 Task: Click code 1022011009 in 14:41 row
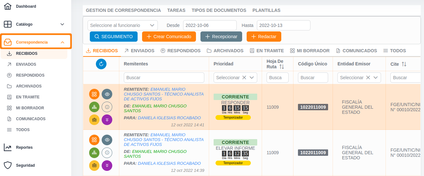[313, 107]
